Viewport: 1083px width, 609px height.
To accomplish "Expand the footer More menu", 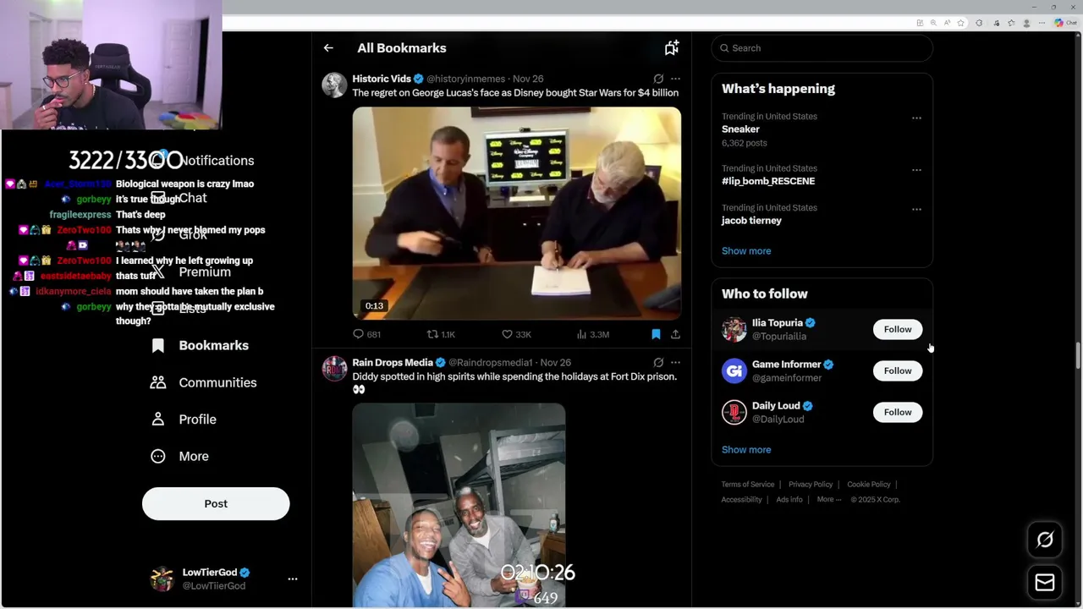I will [829, 500].
